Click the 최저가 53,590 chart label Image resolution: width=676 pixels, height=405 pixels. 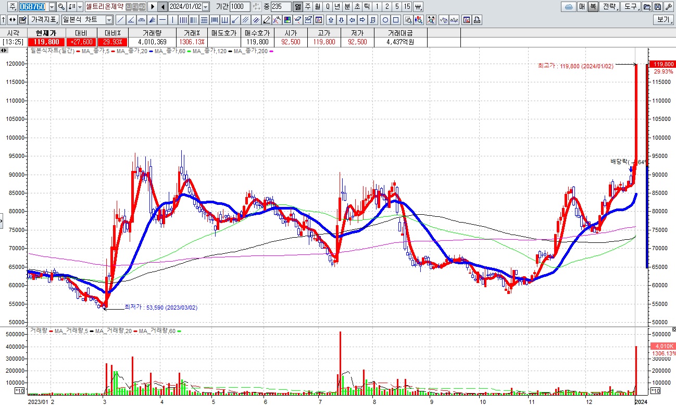pos(160,308)
